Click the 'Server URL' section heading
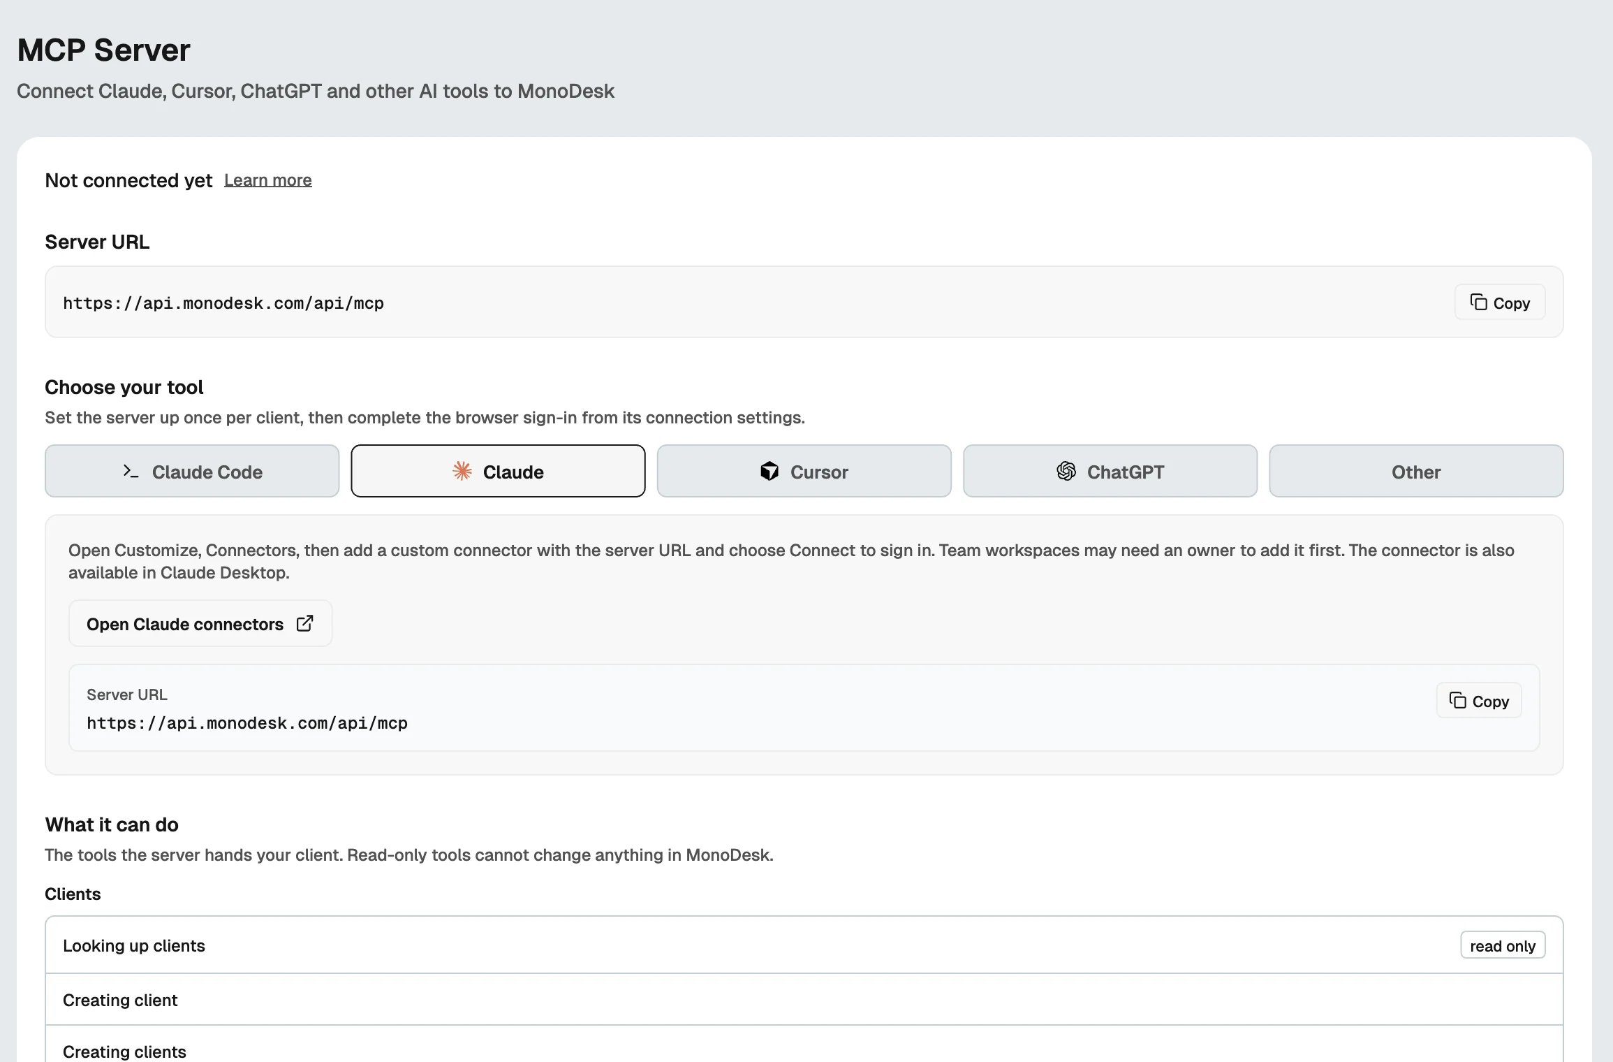 pyautogui.click(x=97, y=242)
